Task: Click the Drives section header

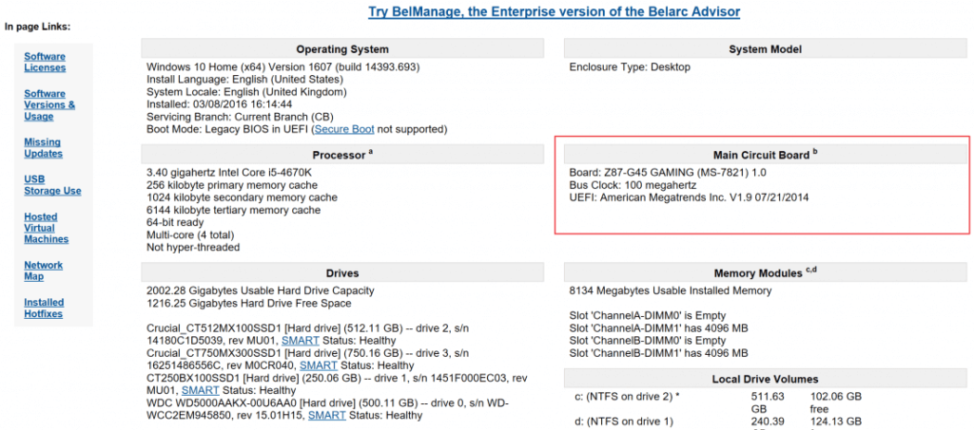Action: click(342, 273)
